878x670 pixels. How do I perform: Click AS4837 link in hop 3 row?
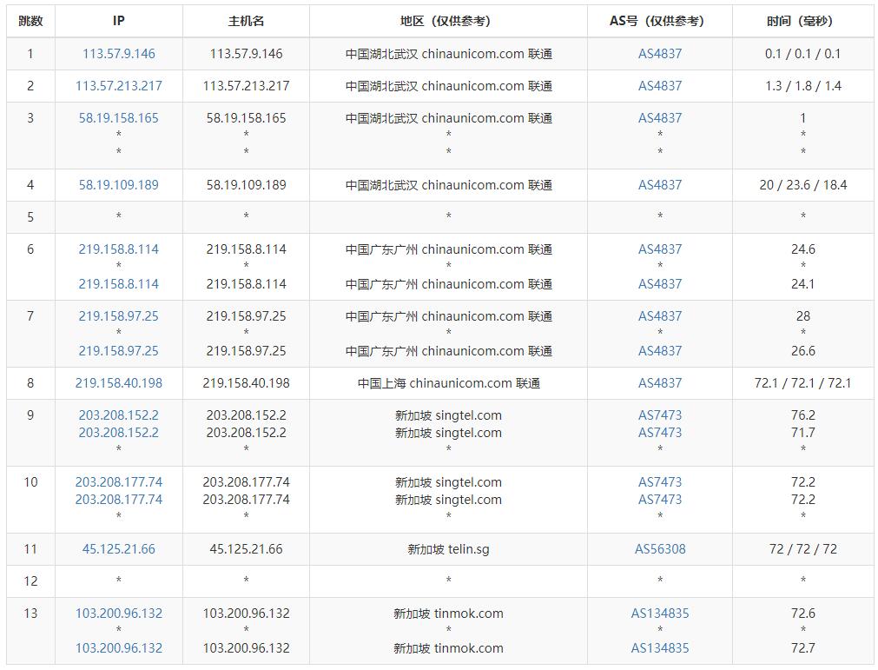660,117
